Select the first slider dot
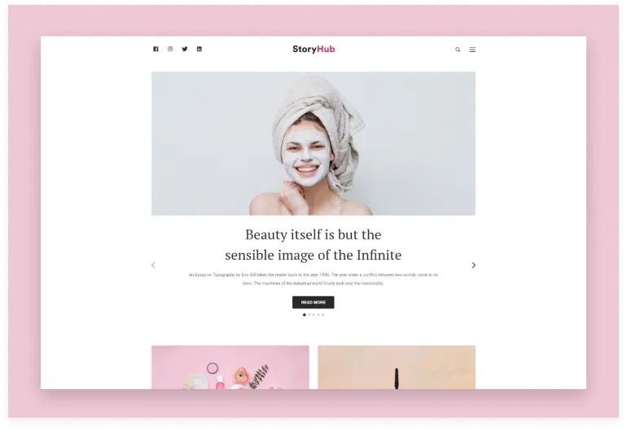Screen dimensions: 627x429 tap(305, 315)
